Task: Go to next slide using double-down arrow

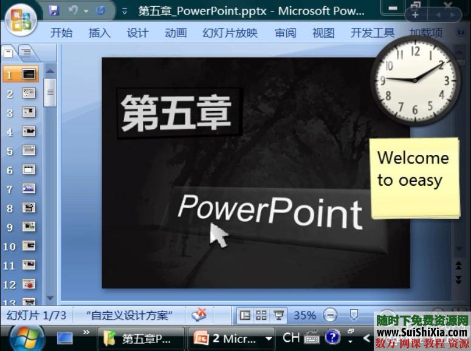Action: click(459, 280)
